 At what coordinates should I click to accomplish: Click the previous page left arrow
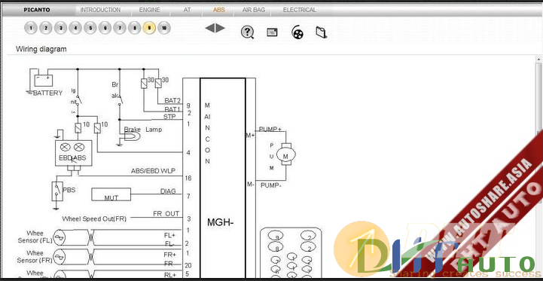[210, 28]
